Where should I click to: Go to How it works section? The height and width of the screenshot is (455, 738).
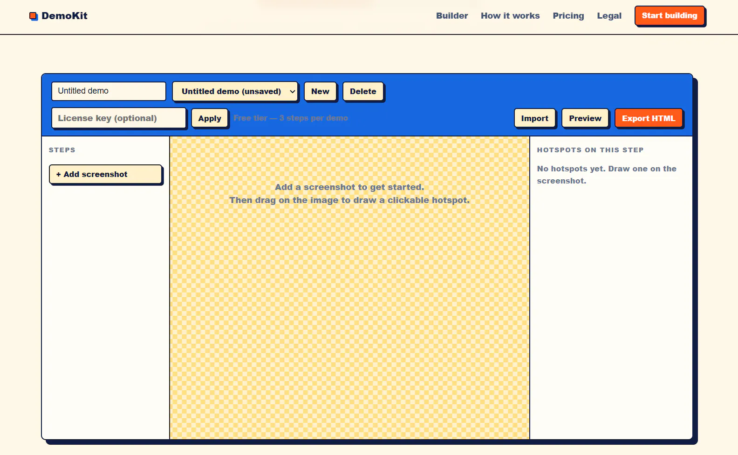click(x=510, y=16)
